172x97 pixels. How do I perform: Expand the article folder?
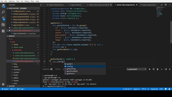[23, 44]
